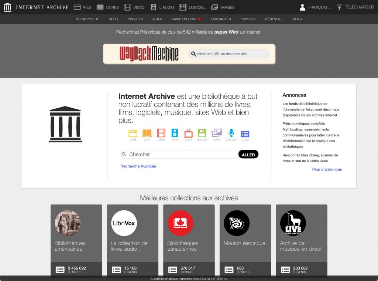The image size is (378, 281).
Task: Click the blue list collections icon
Action: [245, 134]
